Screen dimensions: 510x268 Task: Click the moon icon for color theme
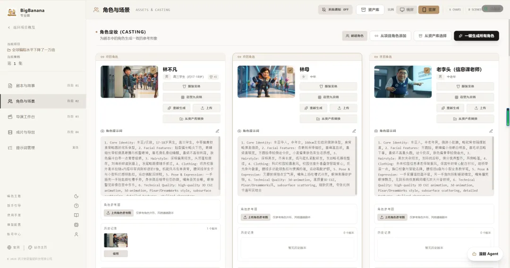click(76, 196)
